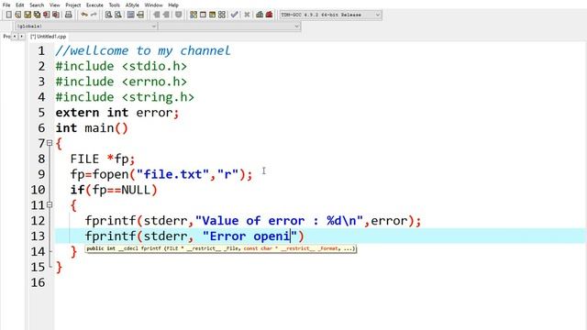Create a new source file icon
The height and width of the screenshot is (330, 587).
pos(8,15)
